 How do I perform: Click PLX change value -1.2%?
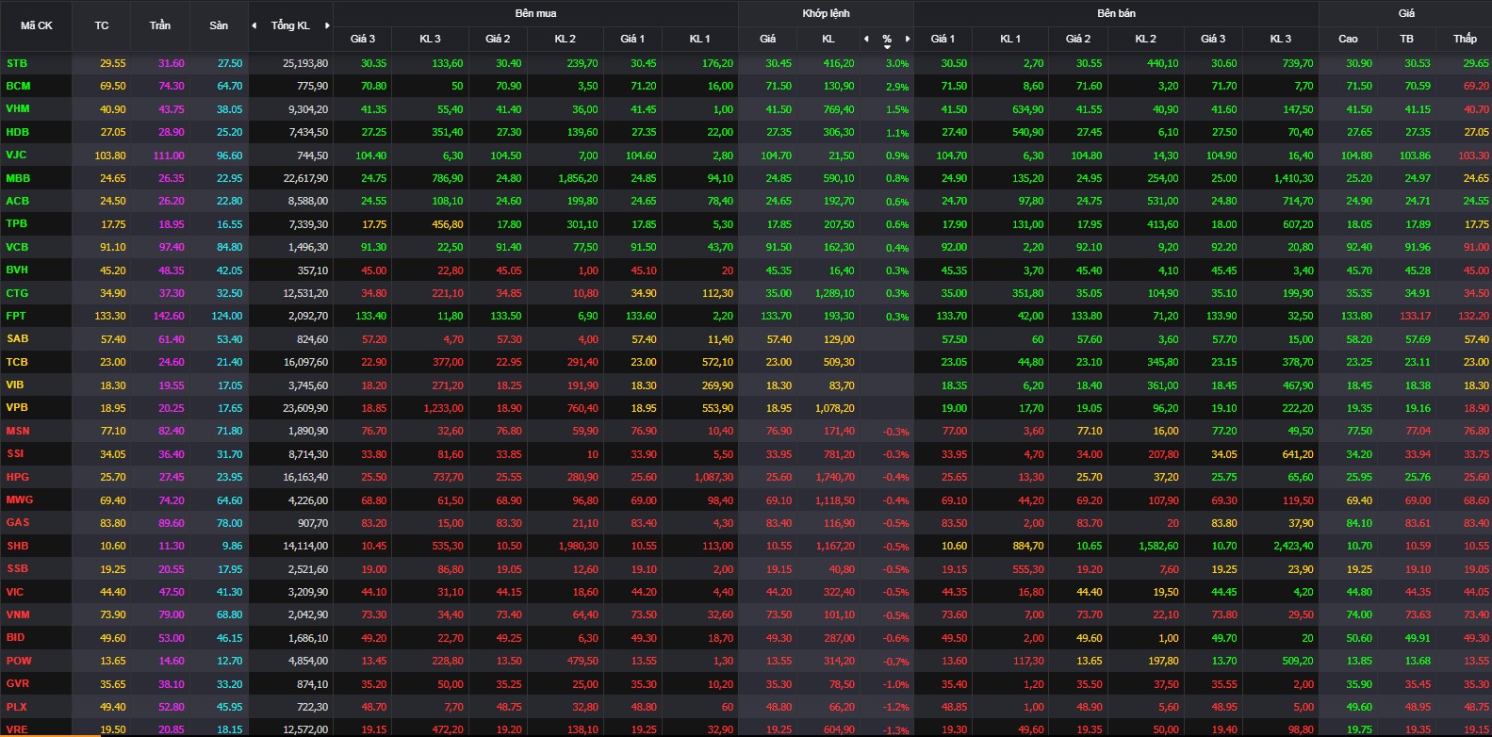[896, 707]
